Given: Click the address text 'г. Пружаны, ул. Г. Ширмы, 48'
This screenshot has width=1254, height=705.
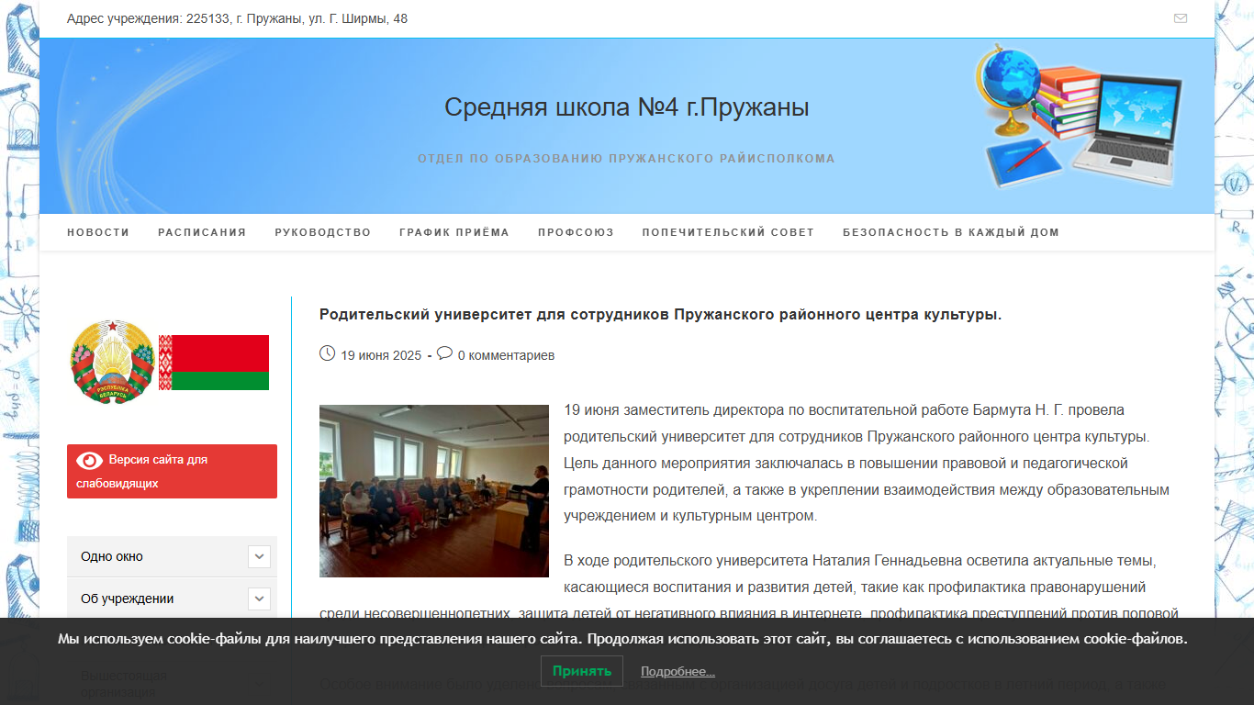Looking at the screenshot, I should 321,18.
